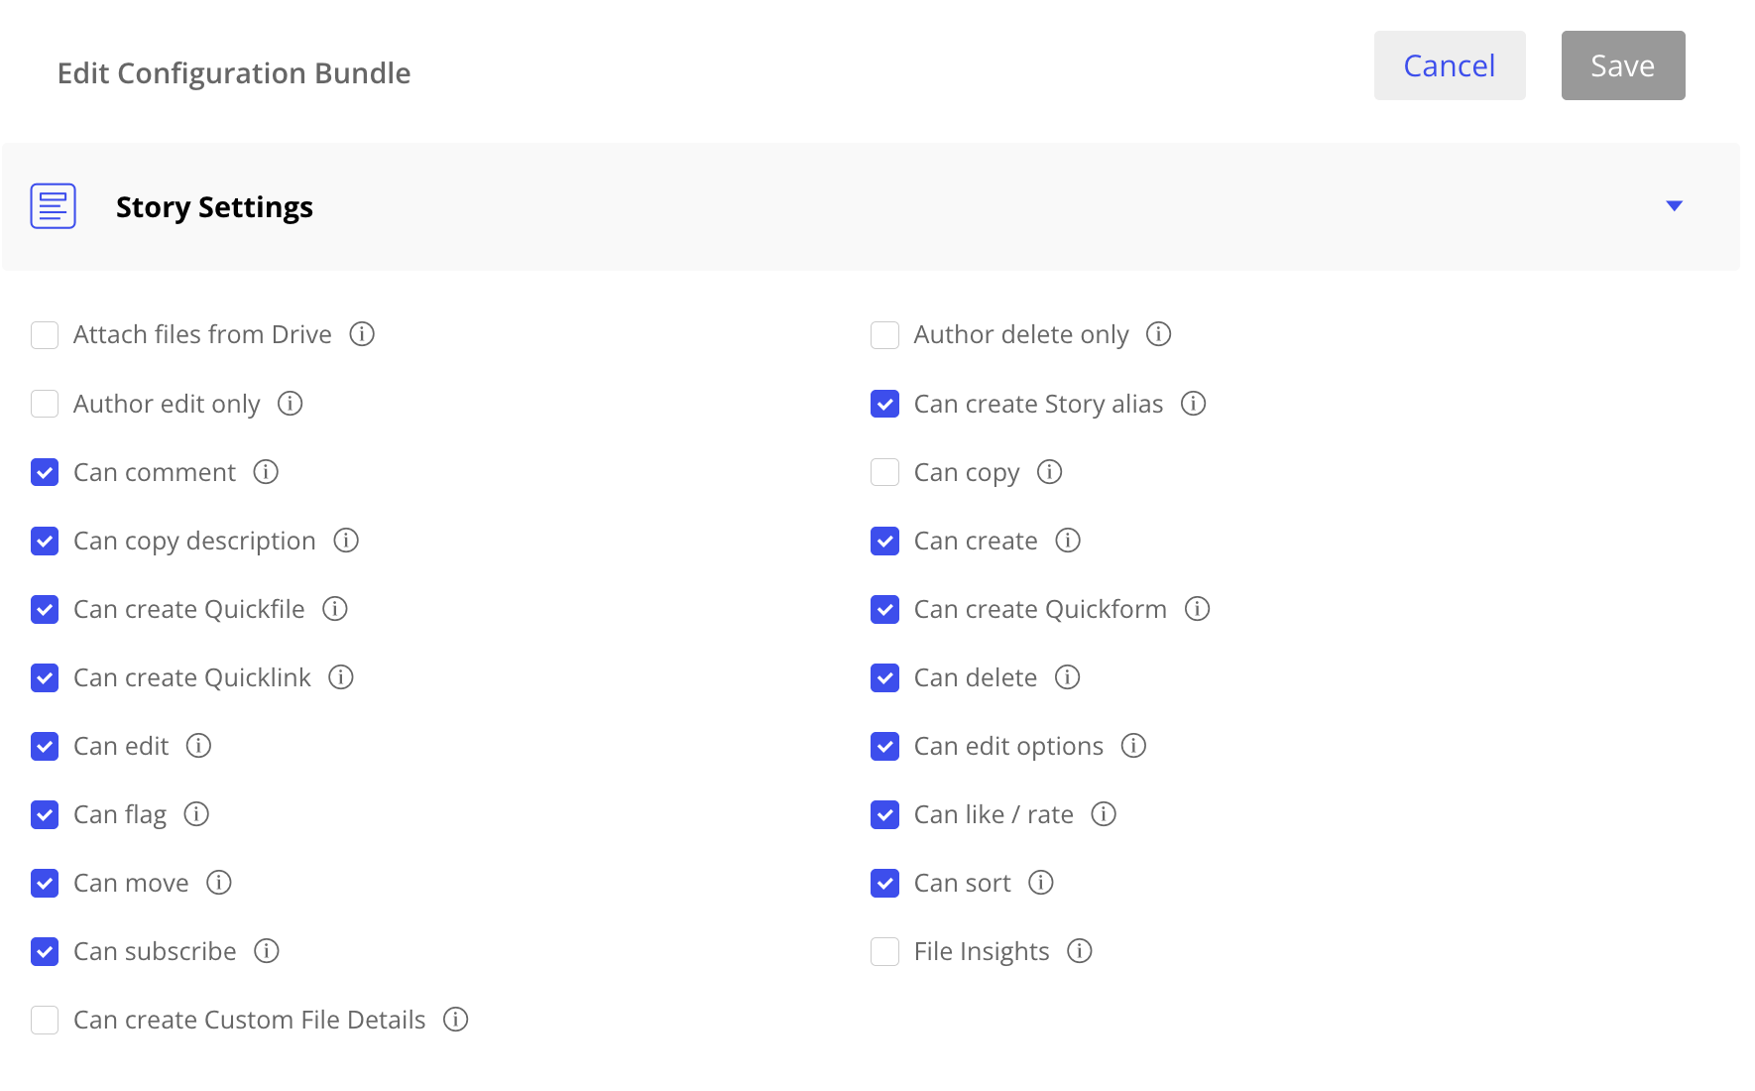Enable the Can copy checkbox
The height and width of the screenshot is (1091, 1755).
[884, 472]
